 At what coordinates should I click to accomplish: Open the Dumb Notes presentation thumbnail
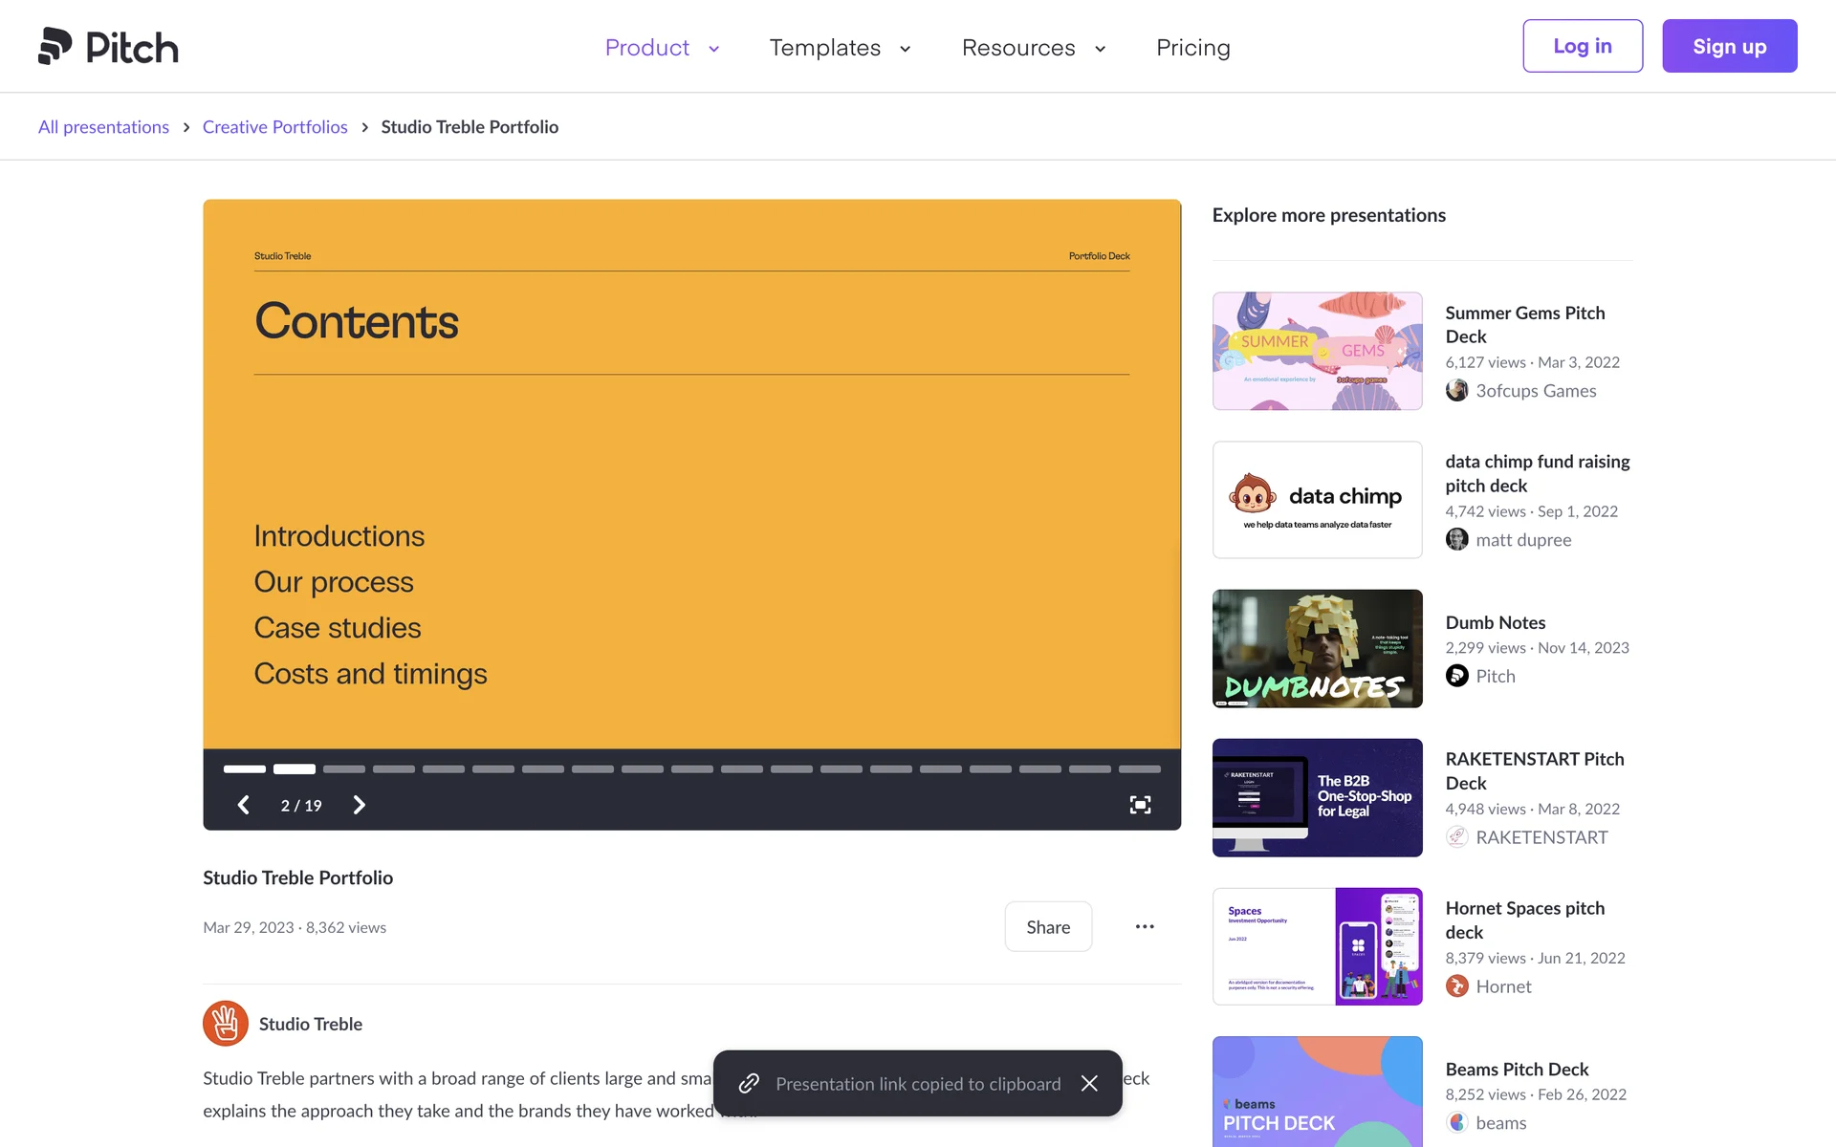[1317, 648]
